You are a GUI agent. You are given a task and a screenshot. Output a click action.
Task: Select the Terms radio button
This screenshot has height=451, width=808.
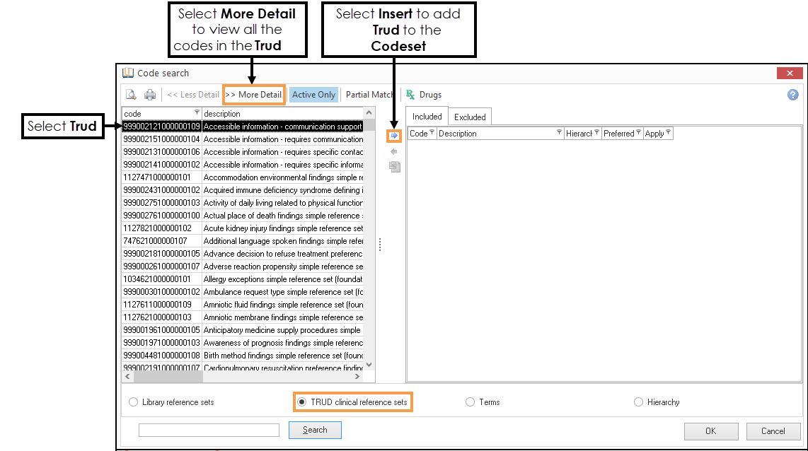[471, 402]
